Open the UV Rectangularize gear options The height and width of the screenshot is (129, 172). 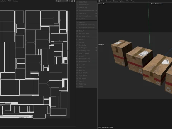(x=96, y=51)
